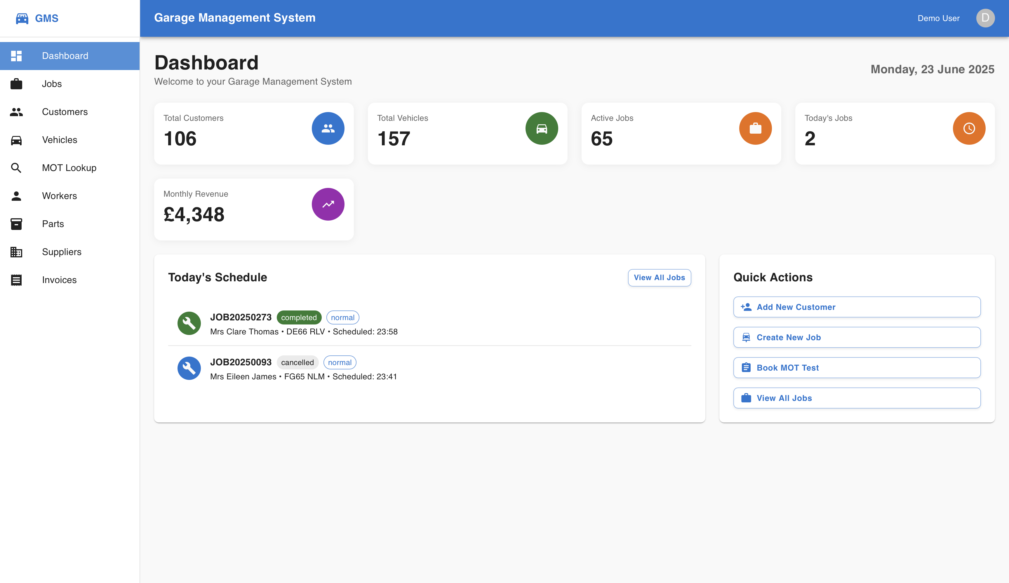Click the Invoices receipt icon
The height and width of the screenshot is (583, 1009).
[x=16, y=280]
